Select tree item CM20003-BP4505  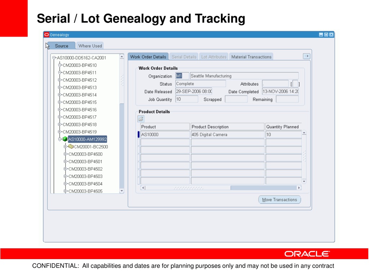tap(85, 191)
